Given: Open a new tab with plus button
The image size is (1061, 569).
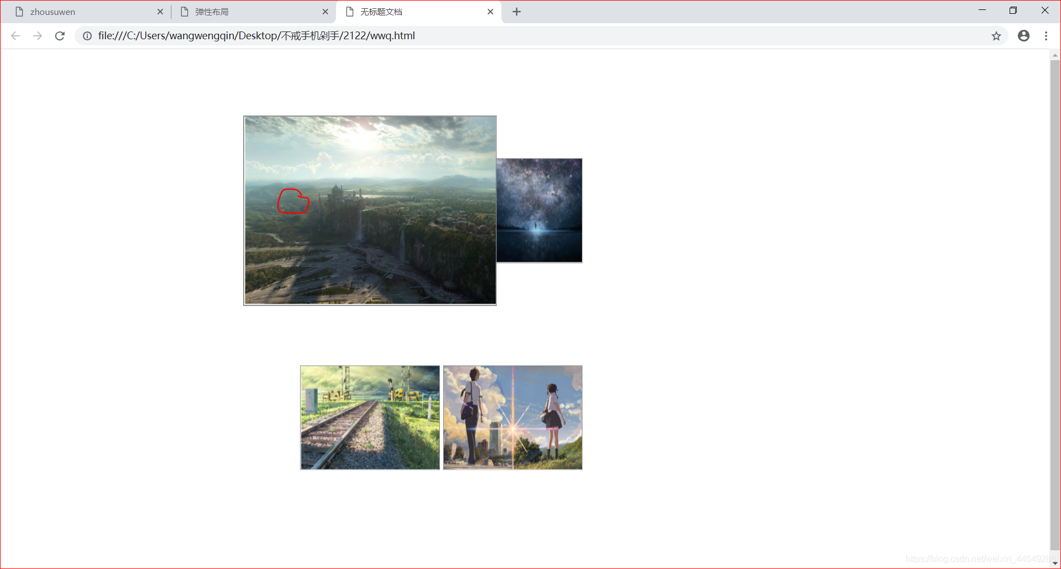Looking at the screenshot, I should (x=517, y=12).
